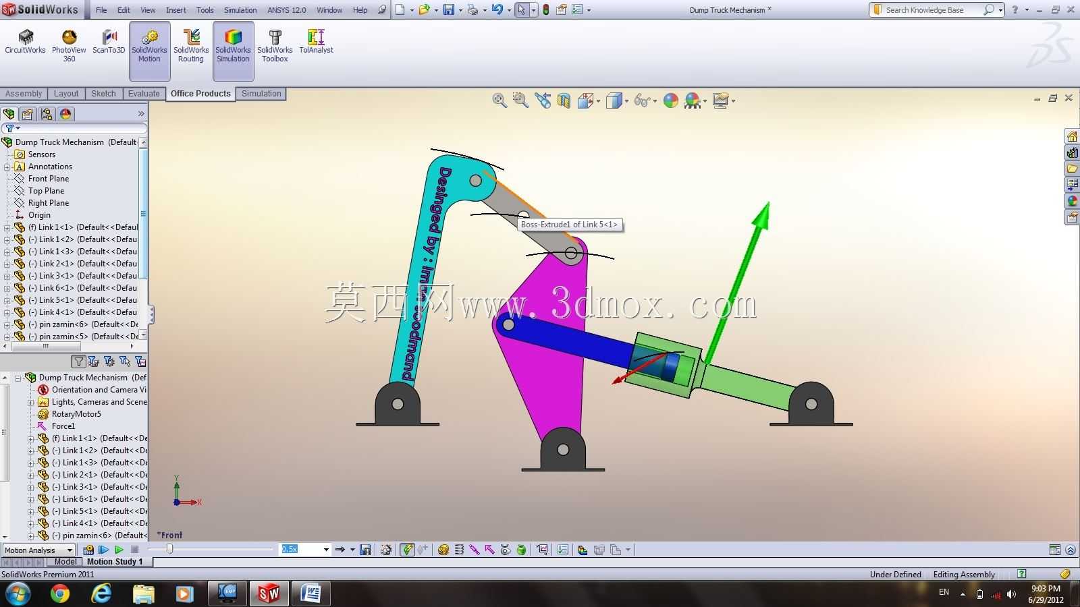Expand the Annotations folder
Viewport: 1080px width, 607px height.
(x=7, y=167)
